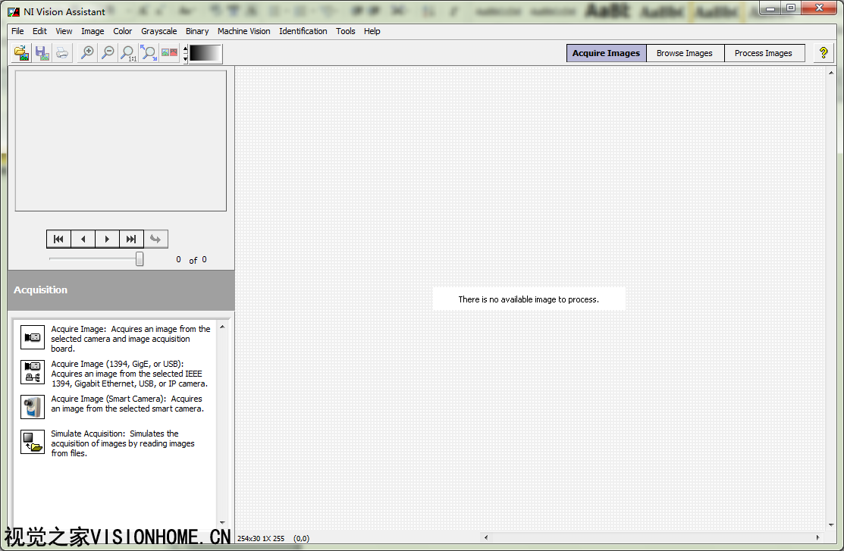844x551 pixels.
Task: Click the Acquire Image (Smart Camera) icon
Action: click(x=33, y=407)
